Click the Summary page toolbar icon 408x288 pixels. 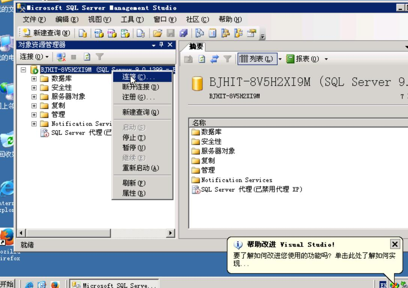[212, 33]
